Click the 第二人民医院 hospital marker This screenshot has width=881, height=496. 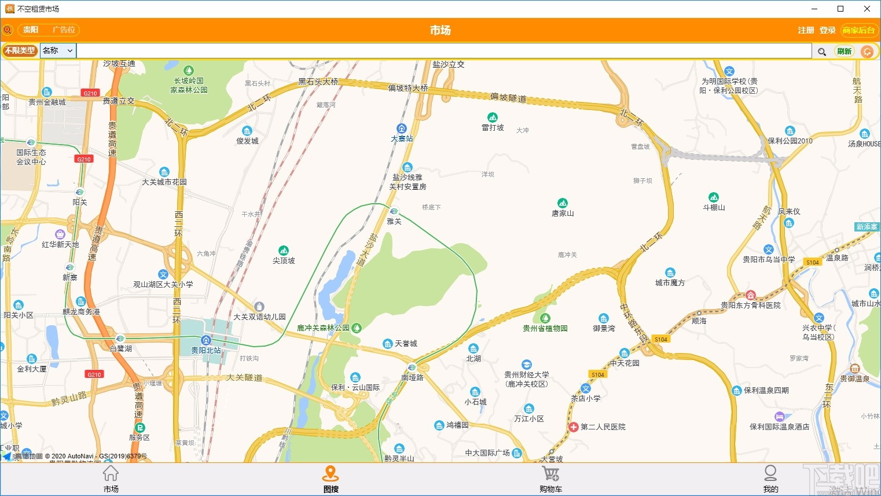(x=573, y=427)
